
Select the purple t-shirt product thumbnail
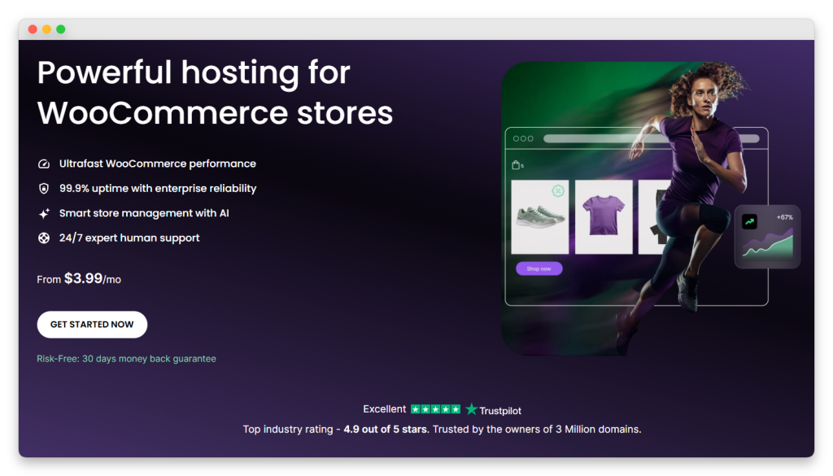[604, 216]
